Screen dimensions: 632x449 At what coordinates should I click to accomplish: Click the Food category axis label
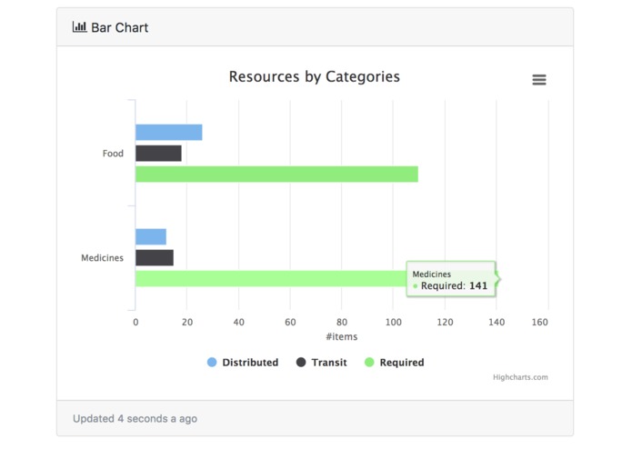click(x=113, y=154)
